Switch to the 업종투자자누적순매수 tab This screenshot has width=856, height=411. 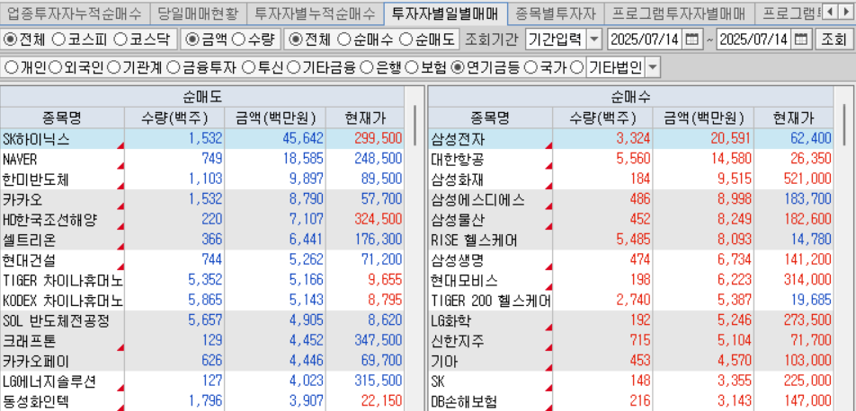coord(75,13)
